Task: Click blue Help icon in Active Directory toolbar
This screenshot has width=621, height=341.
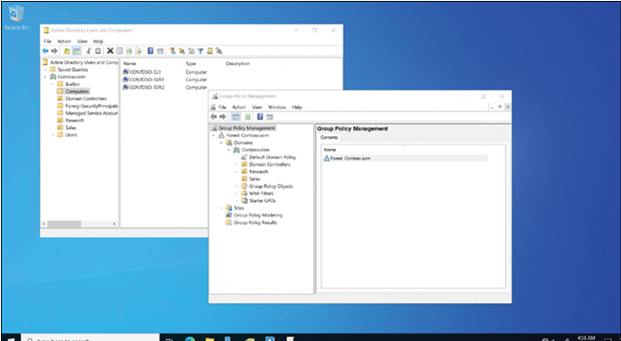Action: [150, 51]
